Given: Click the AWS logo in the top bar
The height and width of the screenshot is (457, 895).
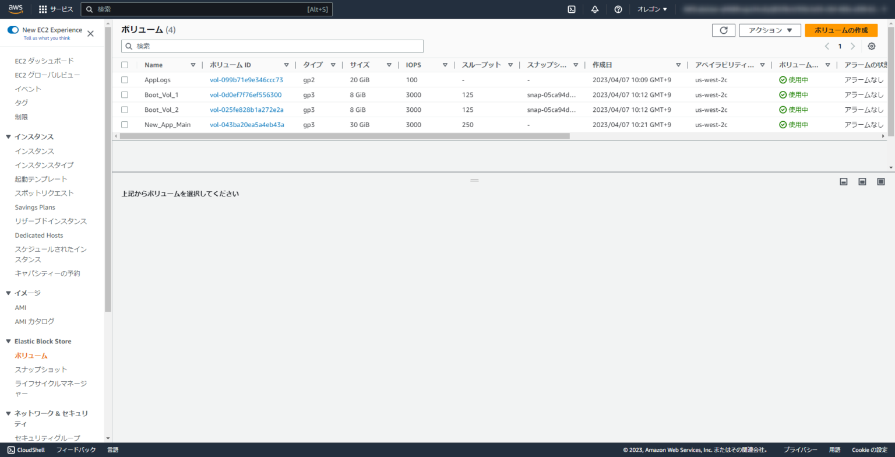Looking at the screenshot, I should tap(15, 9).
